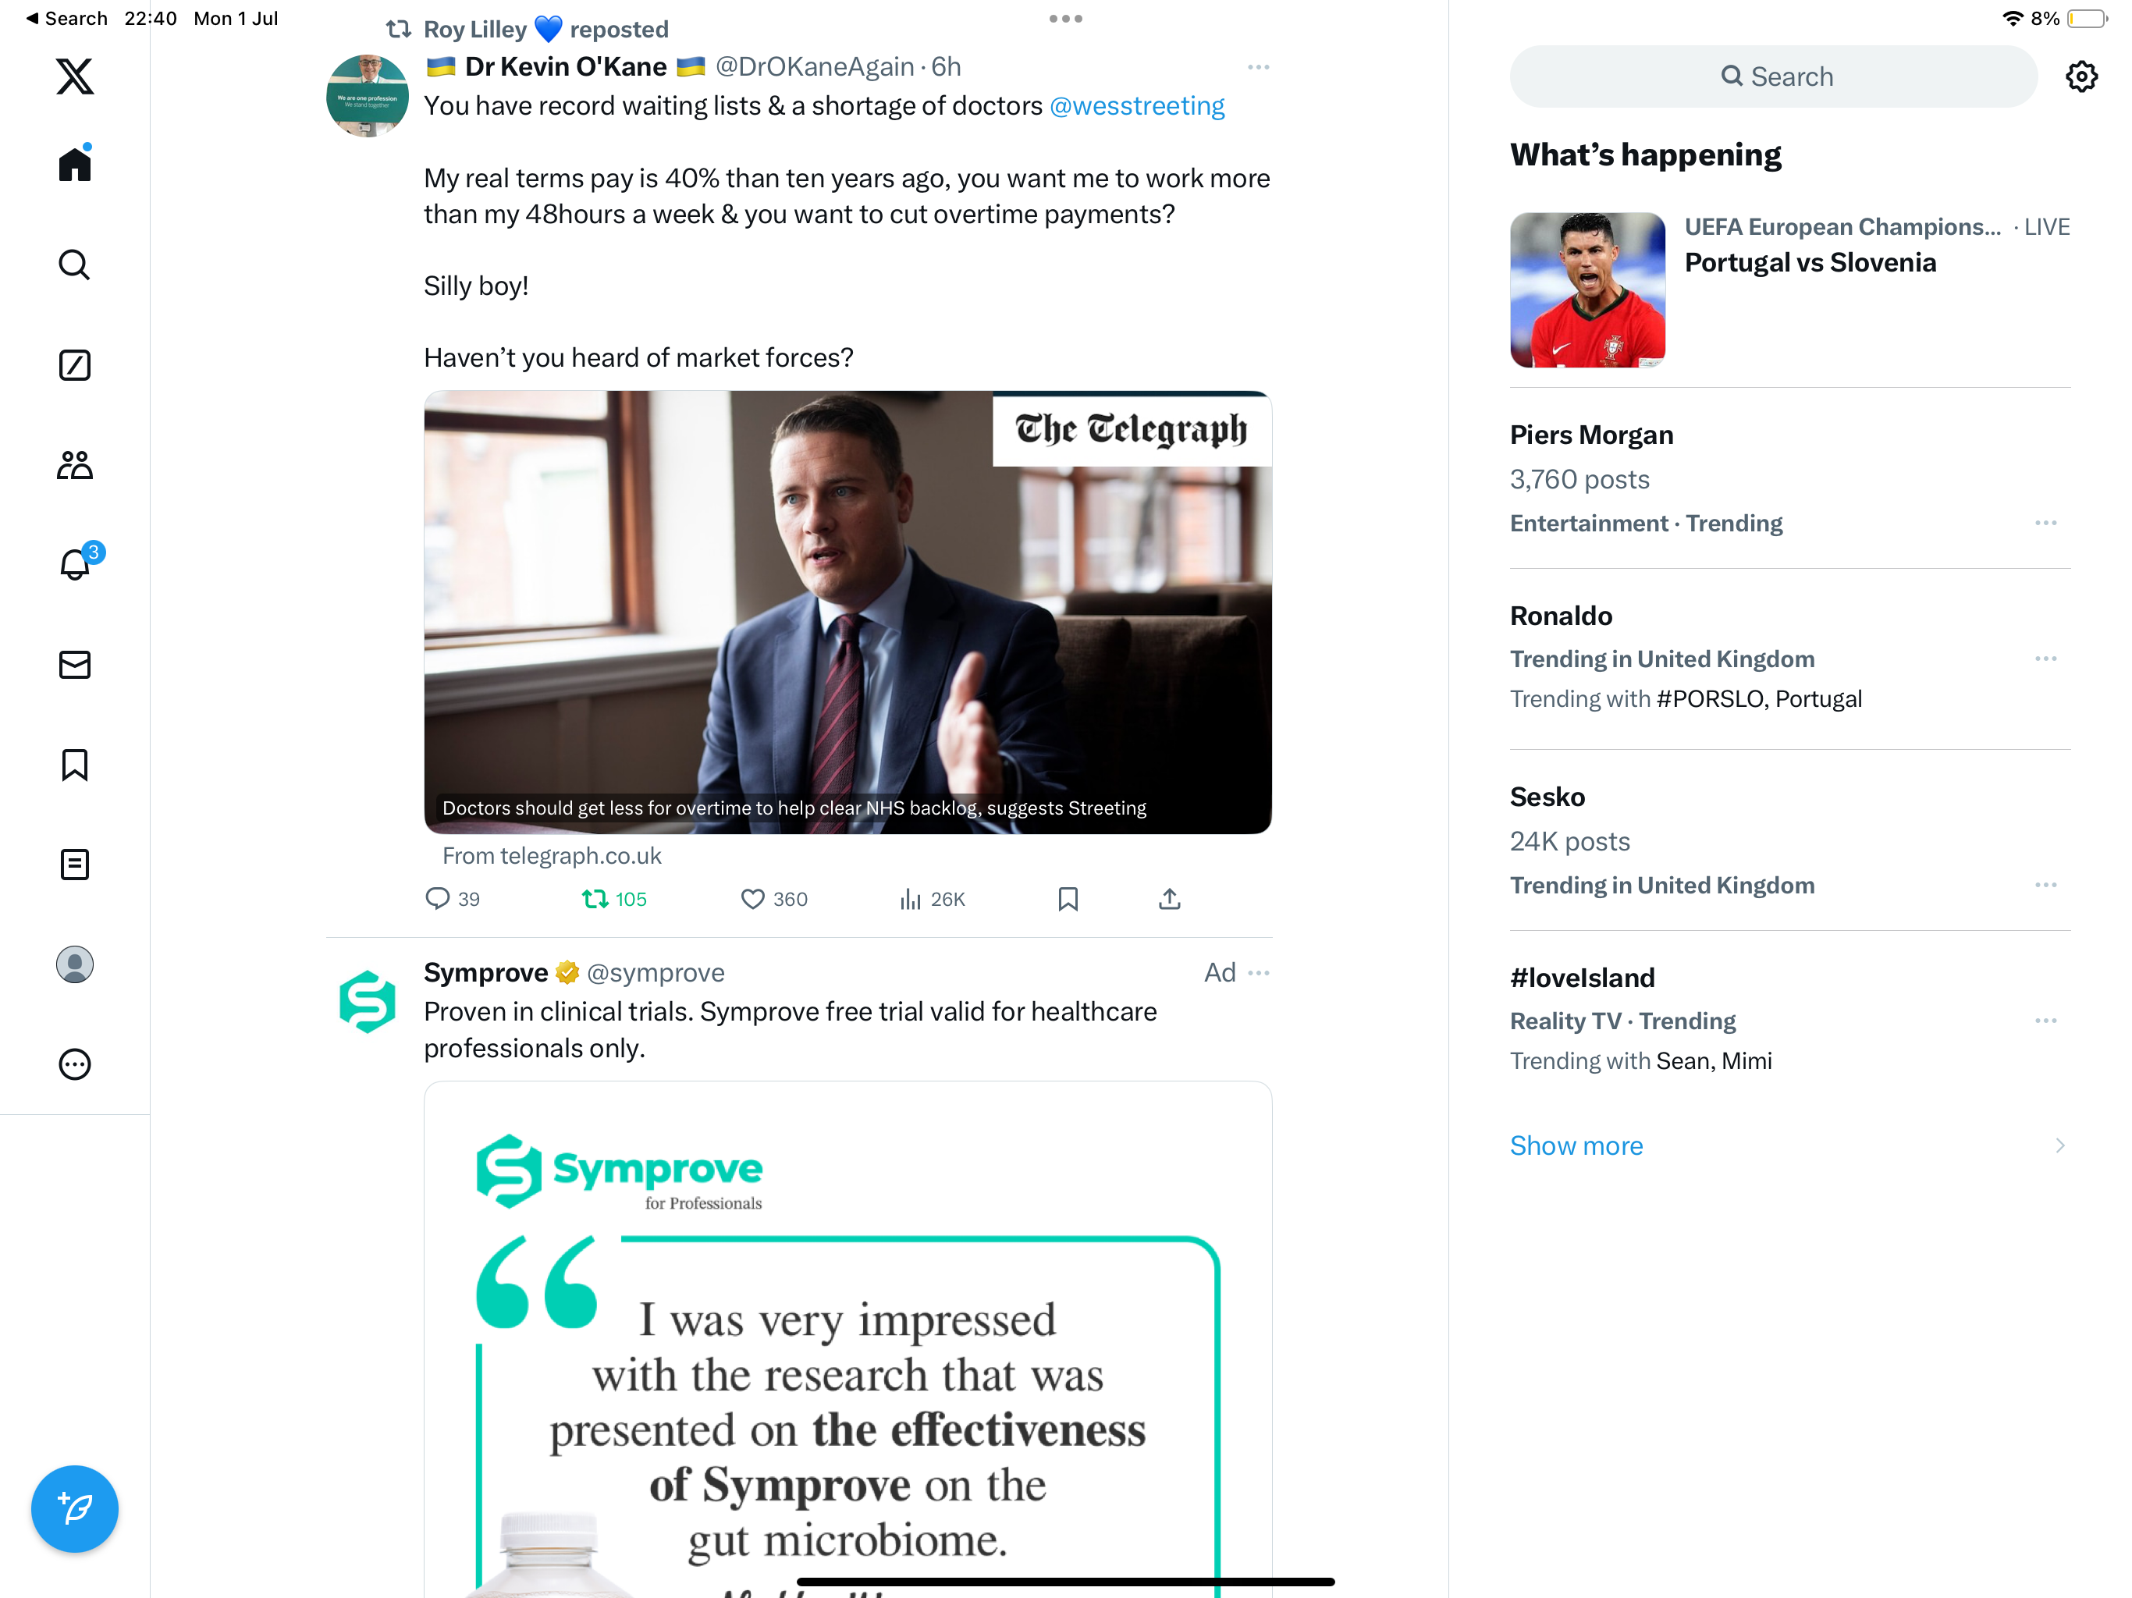Open Notifications bell with 3 badge

click(75, 565)
